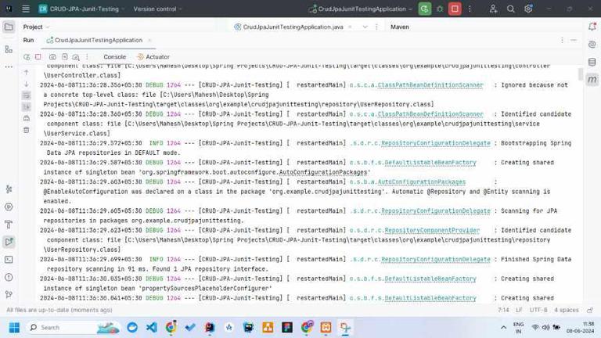Open AI Assistant spiral icon

point(592,44)
